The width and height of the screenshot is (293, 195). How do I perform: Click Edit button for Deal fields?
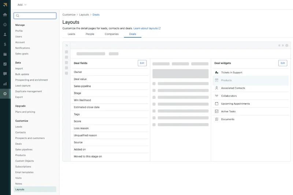tap(142, 63)
